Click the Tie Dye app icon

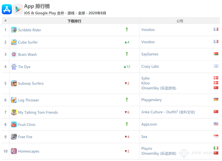point(14,66)
